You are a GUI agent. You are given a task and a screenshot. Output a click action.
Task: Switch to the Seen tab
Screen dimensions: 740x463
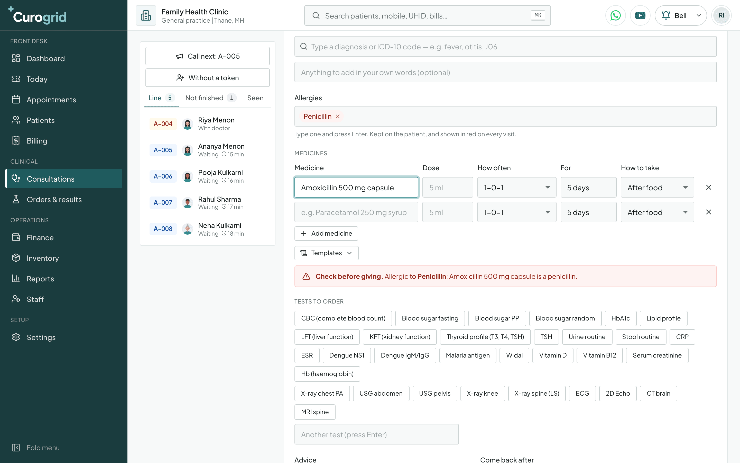point(255,98)
